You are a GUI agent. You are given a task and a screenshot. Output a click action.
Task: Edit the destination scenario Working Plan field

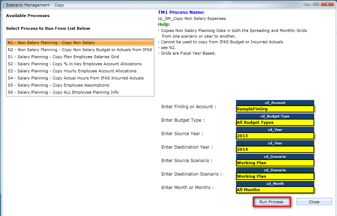click(x=275, y=176)
